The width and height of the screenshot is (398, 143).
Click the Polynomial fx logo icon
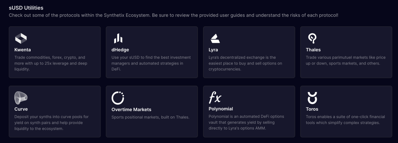point(215,98)
